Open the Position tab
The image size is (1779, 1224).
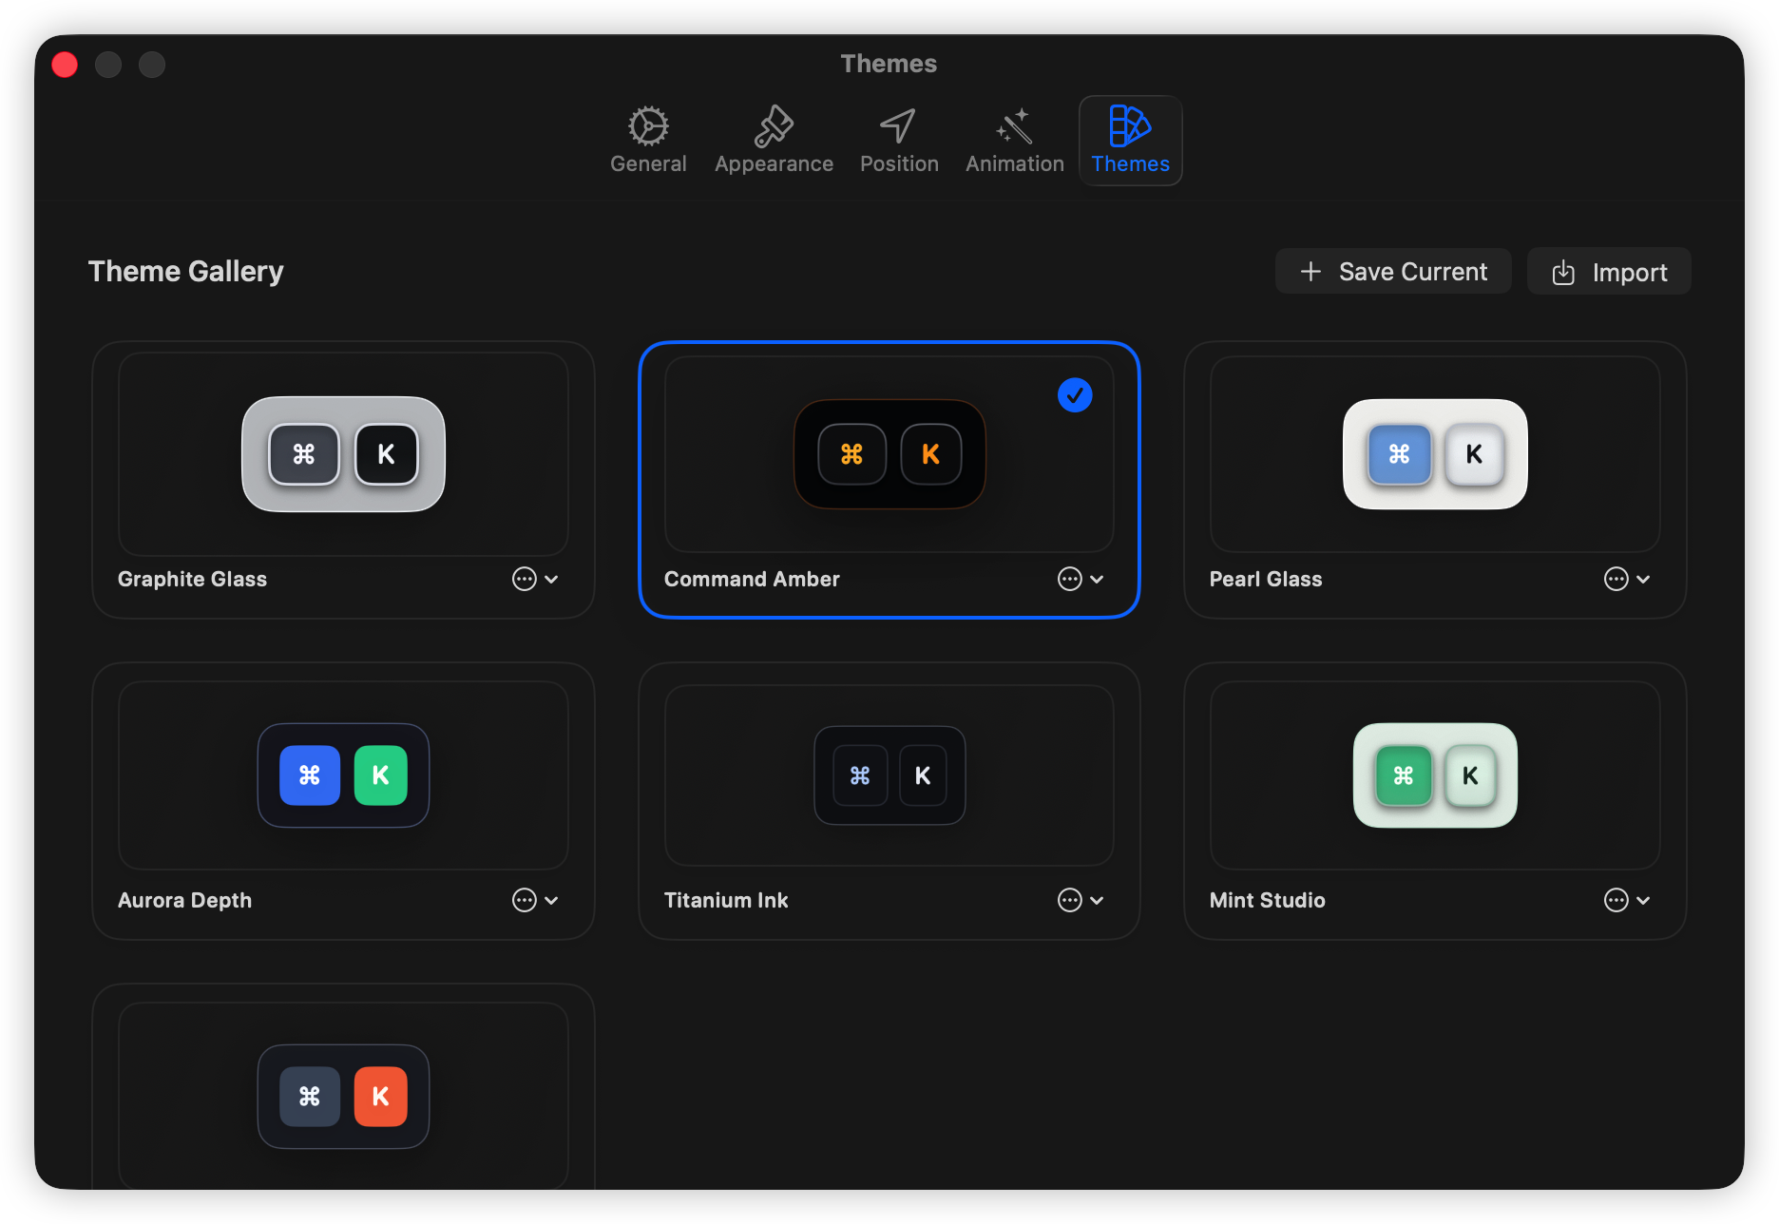pyautogui.click(x=899, y=141)
